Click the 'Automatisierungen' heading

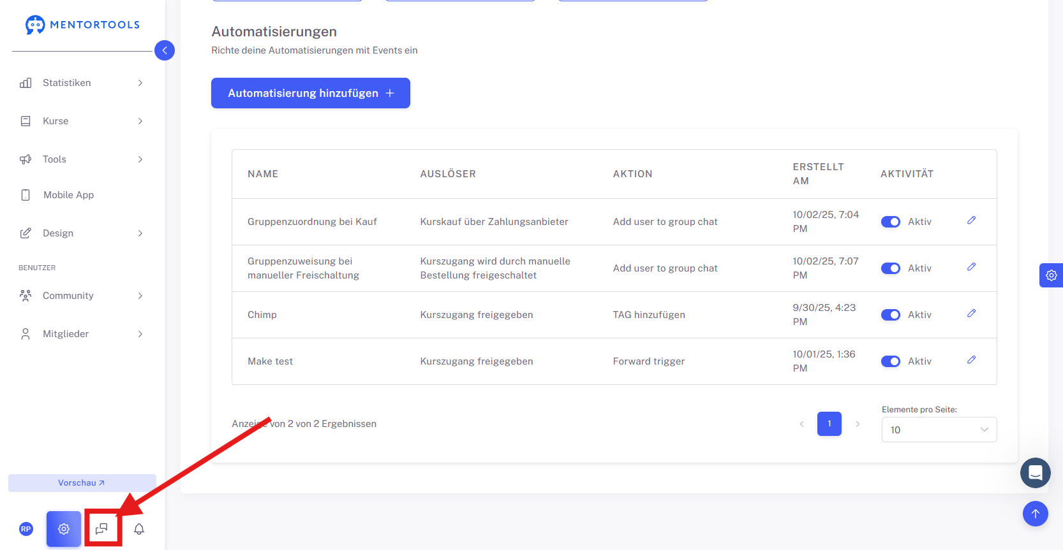point(274,32)
